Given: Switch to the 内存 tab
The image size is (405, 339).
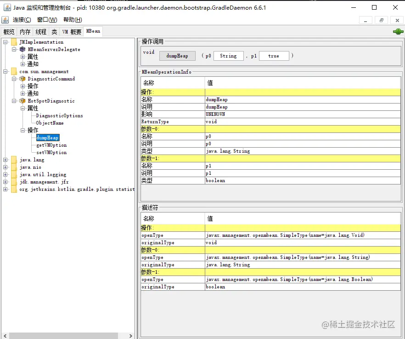Looking at the screenshot, I should click(x=24, y=31).
